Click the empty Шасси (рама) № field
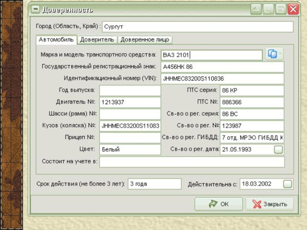Viewport: 307px width, 230px height. click(130, 114)
